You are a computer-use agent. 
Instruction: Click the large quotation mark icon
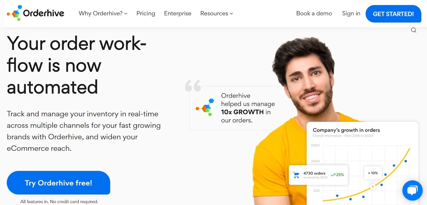193,86
